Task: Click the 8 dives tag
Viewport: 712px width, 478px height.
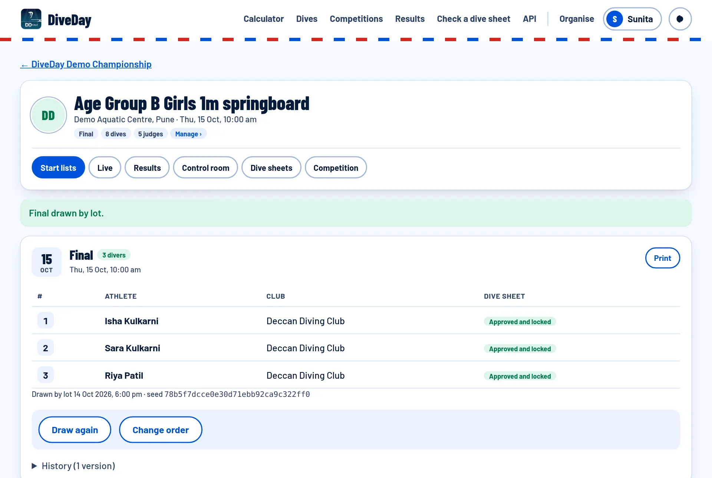Action: click(116, 134)
